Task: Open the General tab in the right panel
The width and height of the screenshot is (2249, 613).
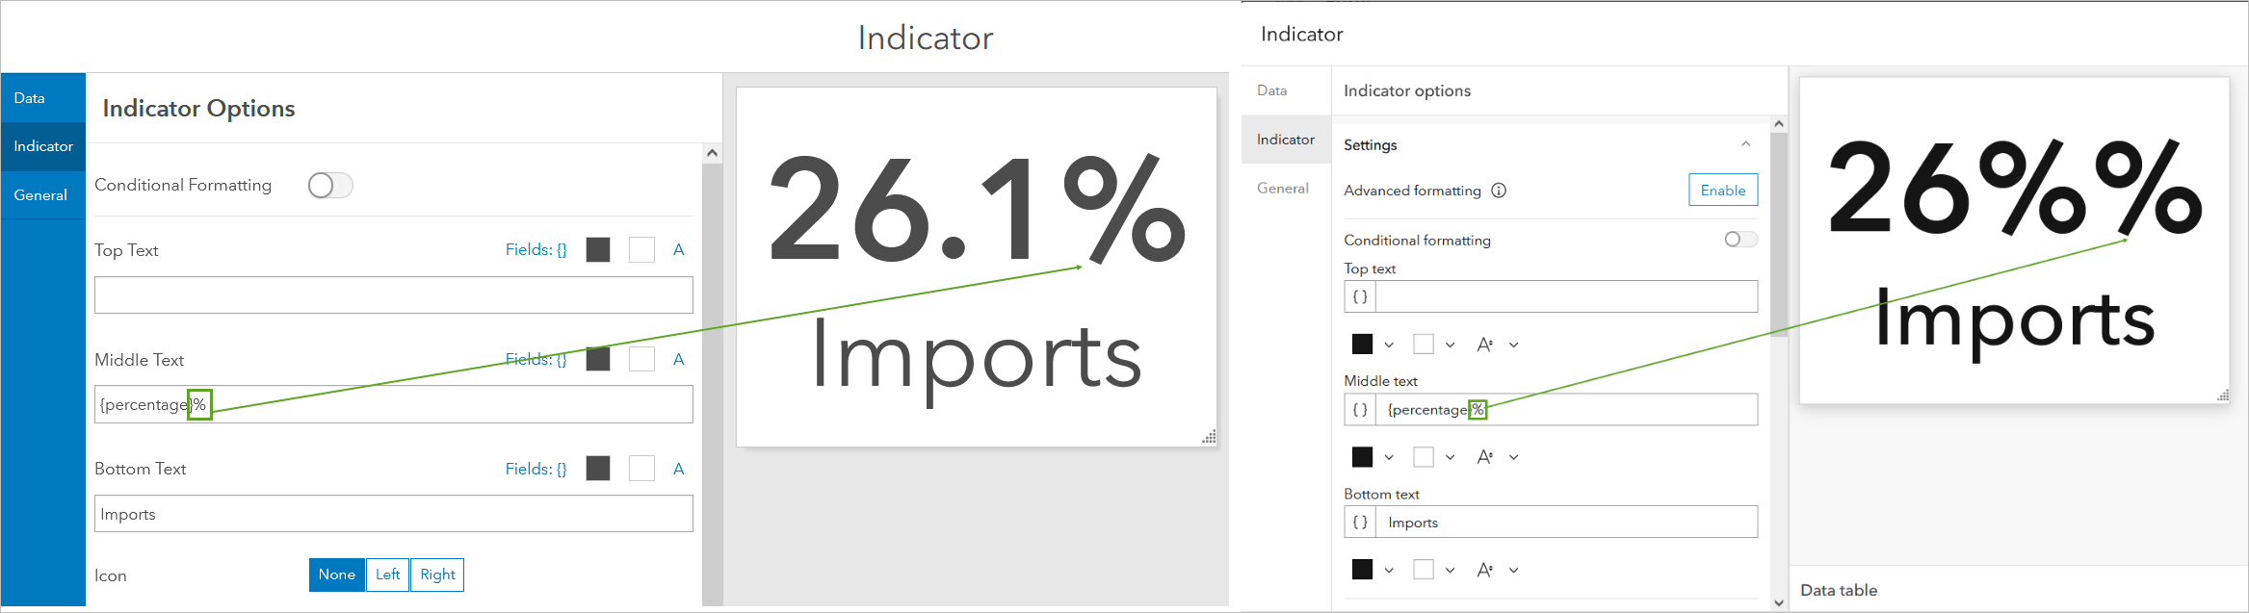Action: [x=1282, y=188]
